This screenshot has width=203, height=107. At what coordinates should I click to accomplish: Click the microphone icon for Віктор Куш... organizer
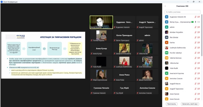pos(195,22)
